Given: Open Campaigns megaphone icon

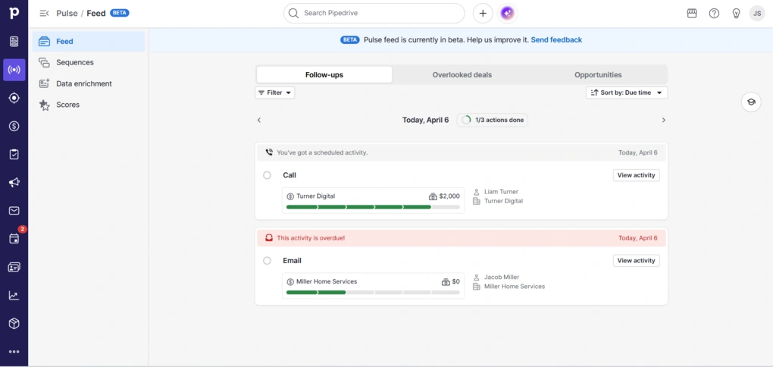Looking at the screenshot, I should tap(14, 183).
